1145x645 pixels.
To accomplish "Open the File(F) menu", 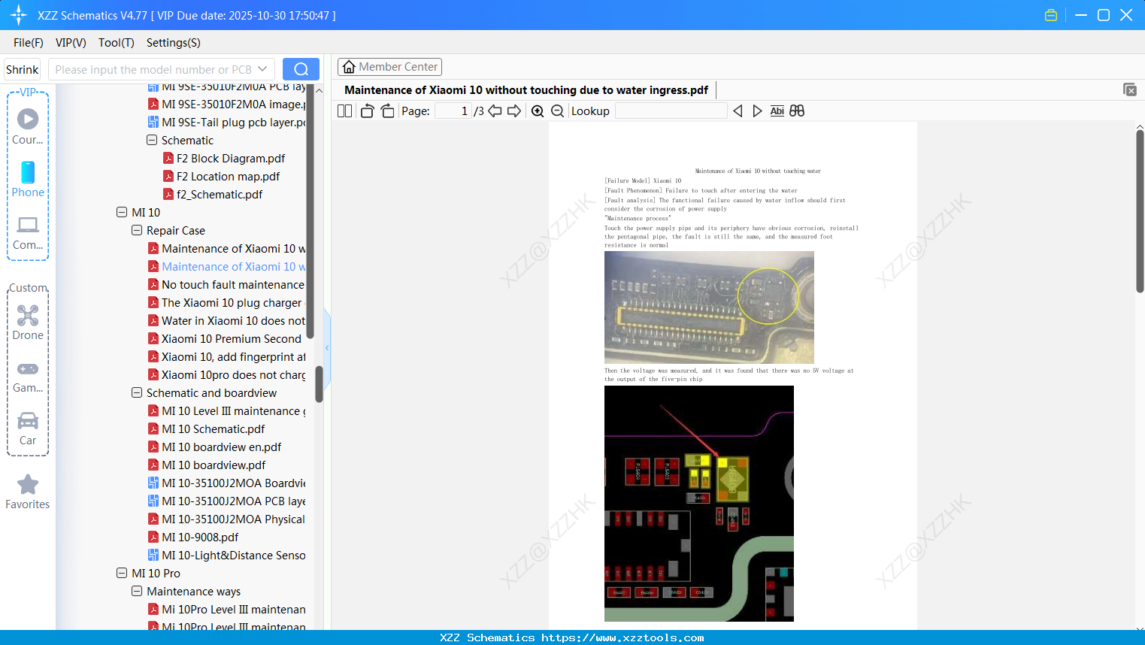I will [x=29, y=43].
